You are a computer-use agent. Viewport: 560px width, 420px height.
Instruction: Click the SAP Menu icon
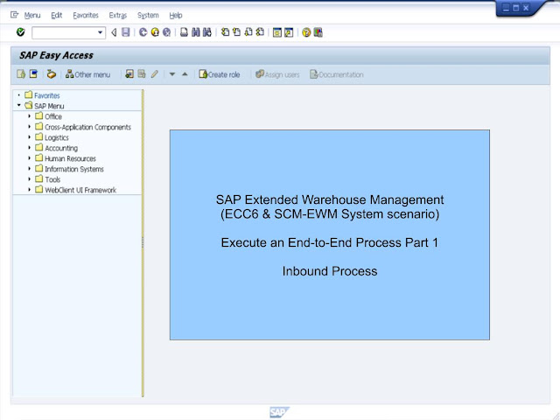(x=33, y=73)
